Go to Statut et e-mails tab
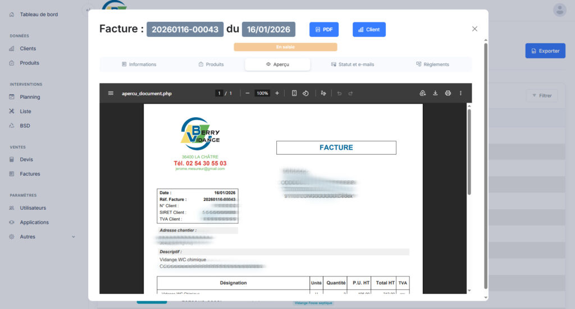Image resolution: width=575 pixels, height=309 pixels. click(352, 64)
